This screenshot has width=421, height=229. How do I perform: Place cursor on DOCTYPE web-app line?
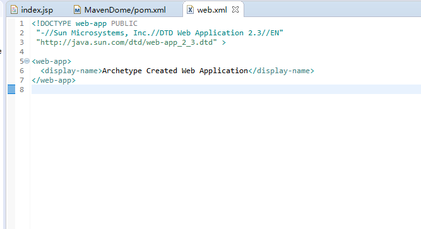(x=85, y=23)
